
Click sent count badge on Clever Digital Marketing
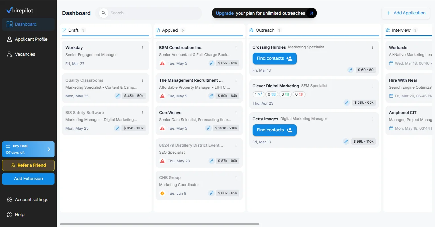click(258, 94)
